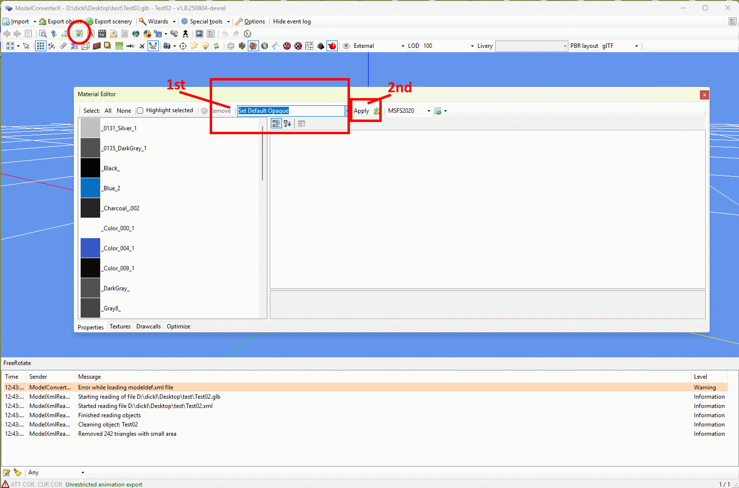Select the Categorized view in property grid
Screen dimensions: 739x488
(x=276, y=123)
